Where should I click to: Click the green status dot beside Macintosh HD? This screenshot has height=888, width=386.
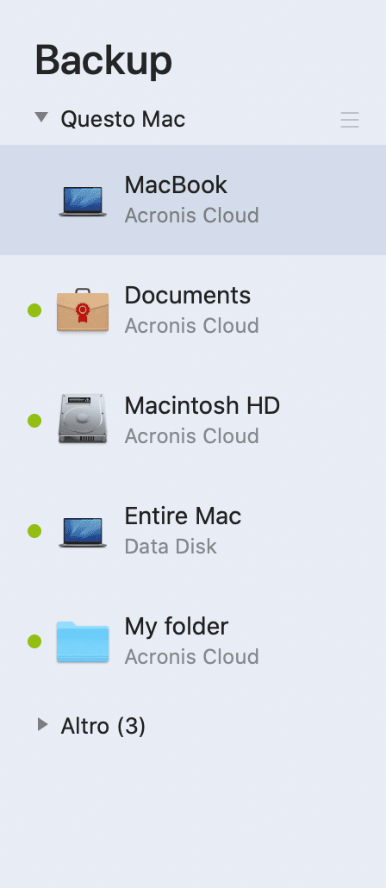click(x=34, y=421)
